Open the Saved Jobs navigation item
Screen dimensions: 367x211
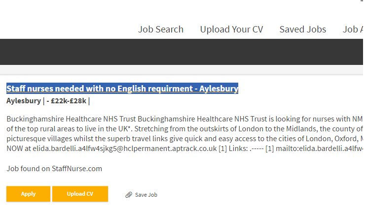303,30
